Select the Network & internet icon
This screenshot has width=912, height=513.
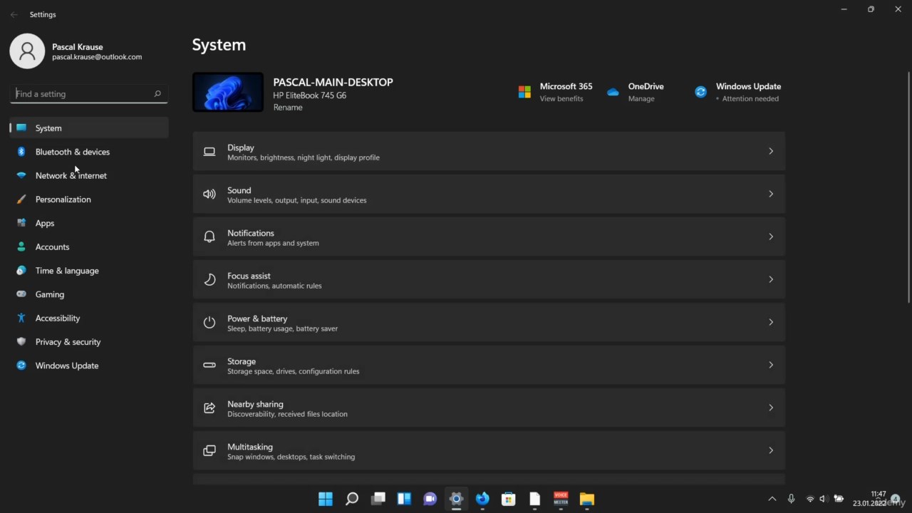click(x=21, y=175)
